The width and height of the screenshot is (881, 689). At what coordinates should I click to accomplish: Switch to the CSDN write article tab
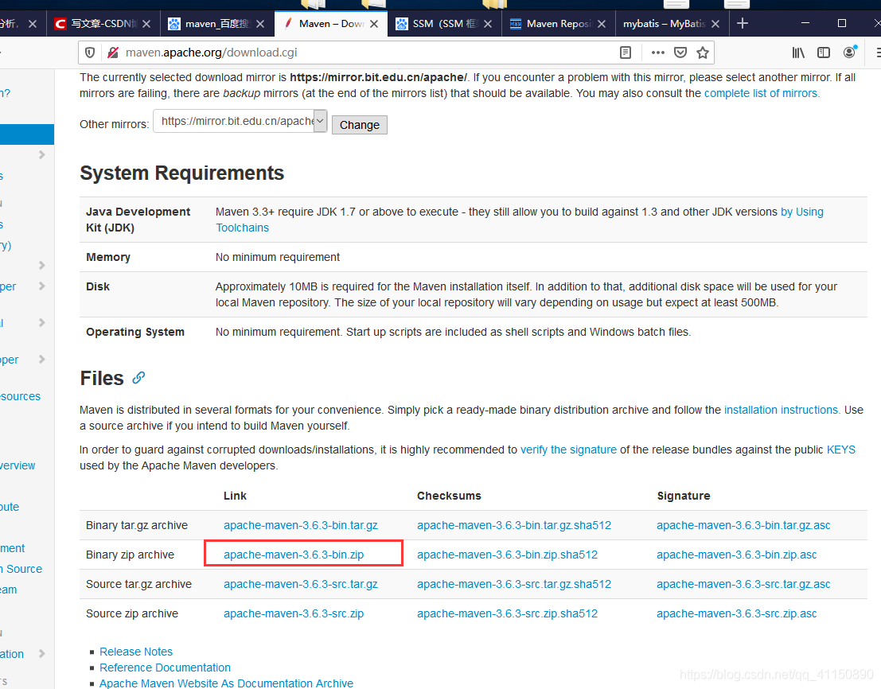[x=103, y=24]
